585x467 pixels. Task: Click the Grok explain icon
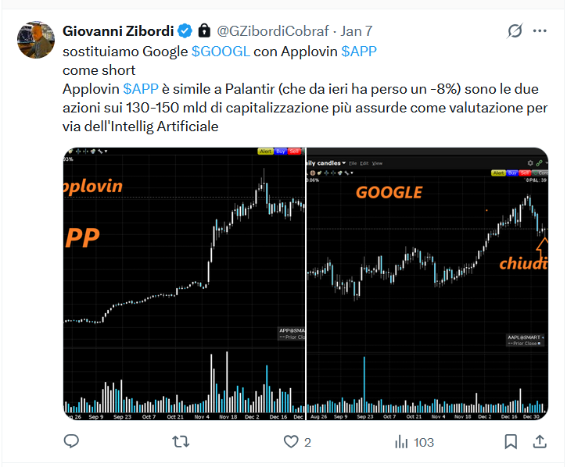point(515,31)
